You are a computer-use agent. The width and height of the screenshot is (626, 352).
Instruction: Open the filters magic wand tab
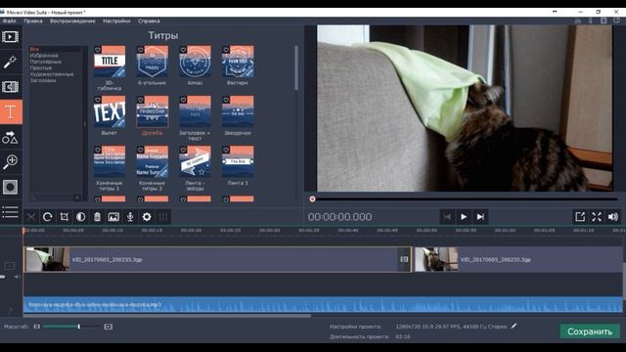tap(11, 62)
